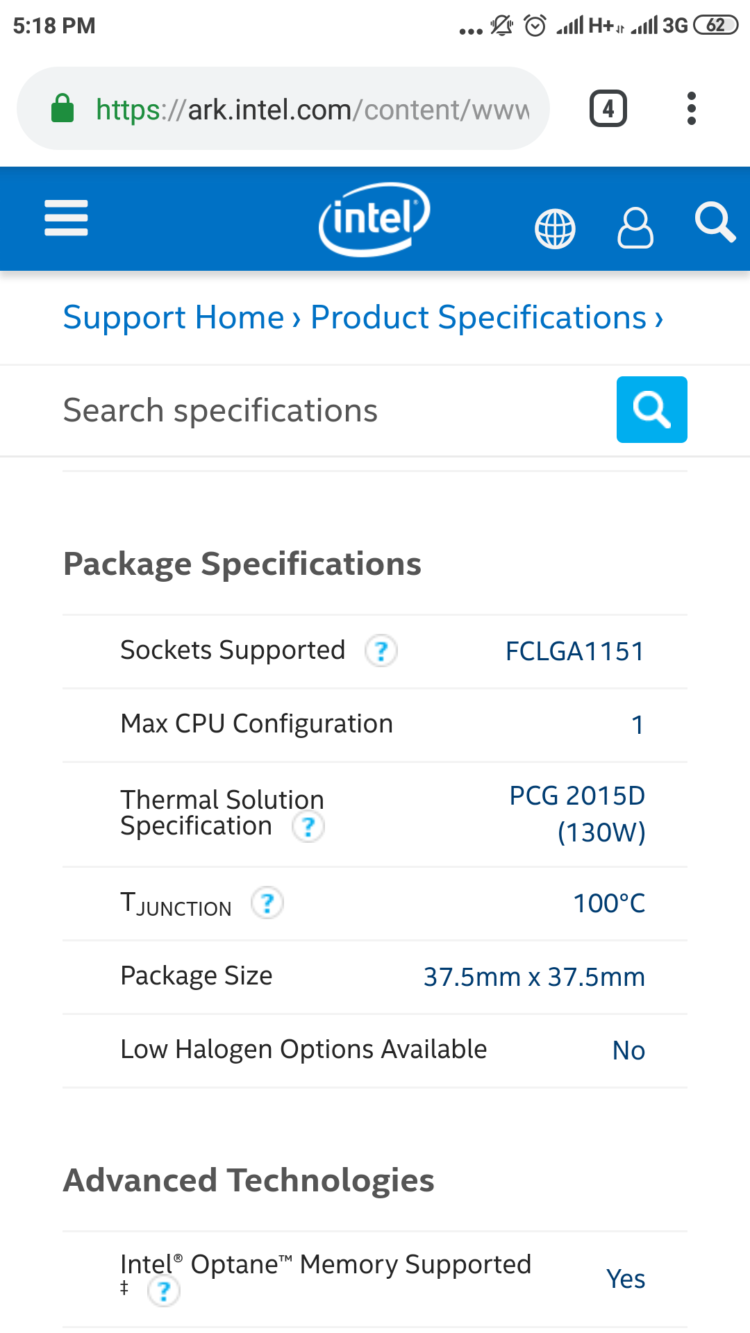Open Product Specifications breadcrumb link
Image resolution: width=750 pixels, height=1333 pixels.
coord(478,317)
